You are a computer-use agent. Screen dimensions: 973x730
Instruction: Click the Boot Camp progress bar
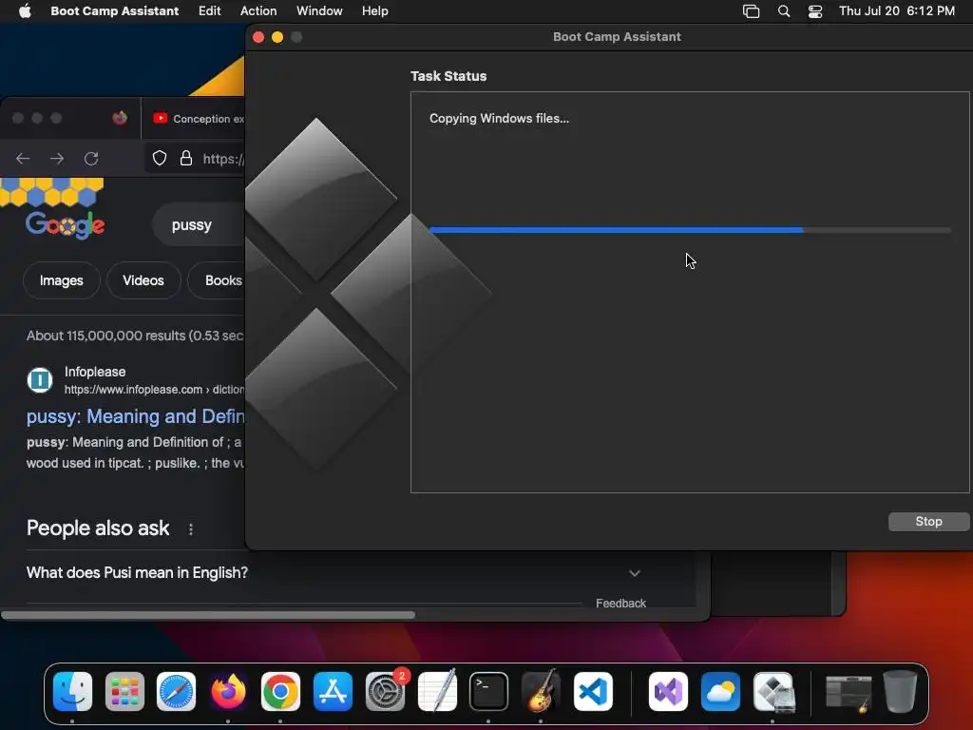pos(690,230)
